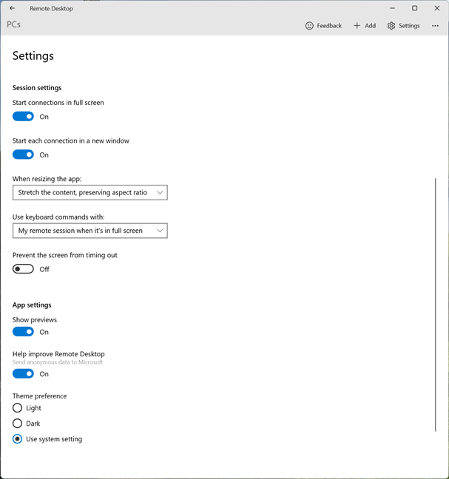
Task: Turn off Start each connection in new window
Action: (24, 154)
